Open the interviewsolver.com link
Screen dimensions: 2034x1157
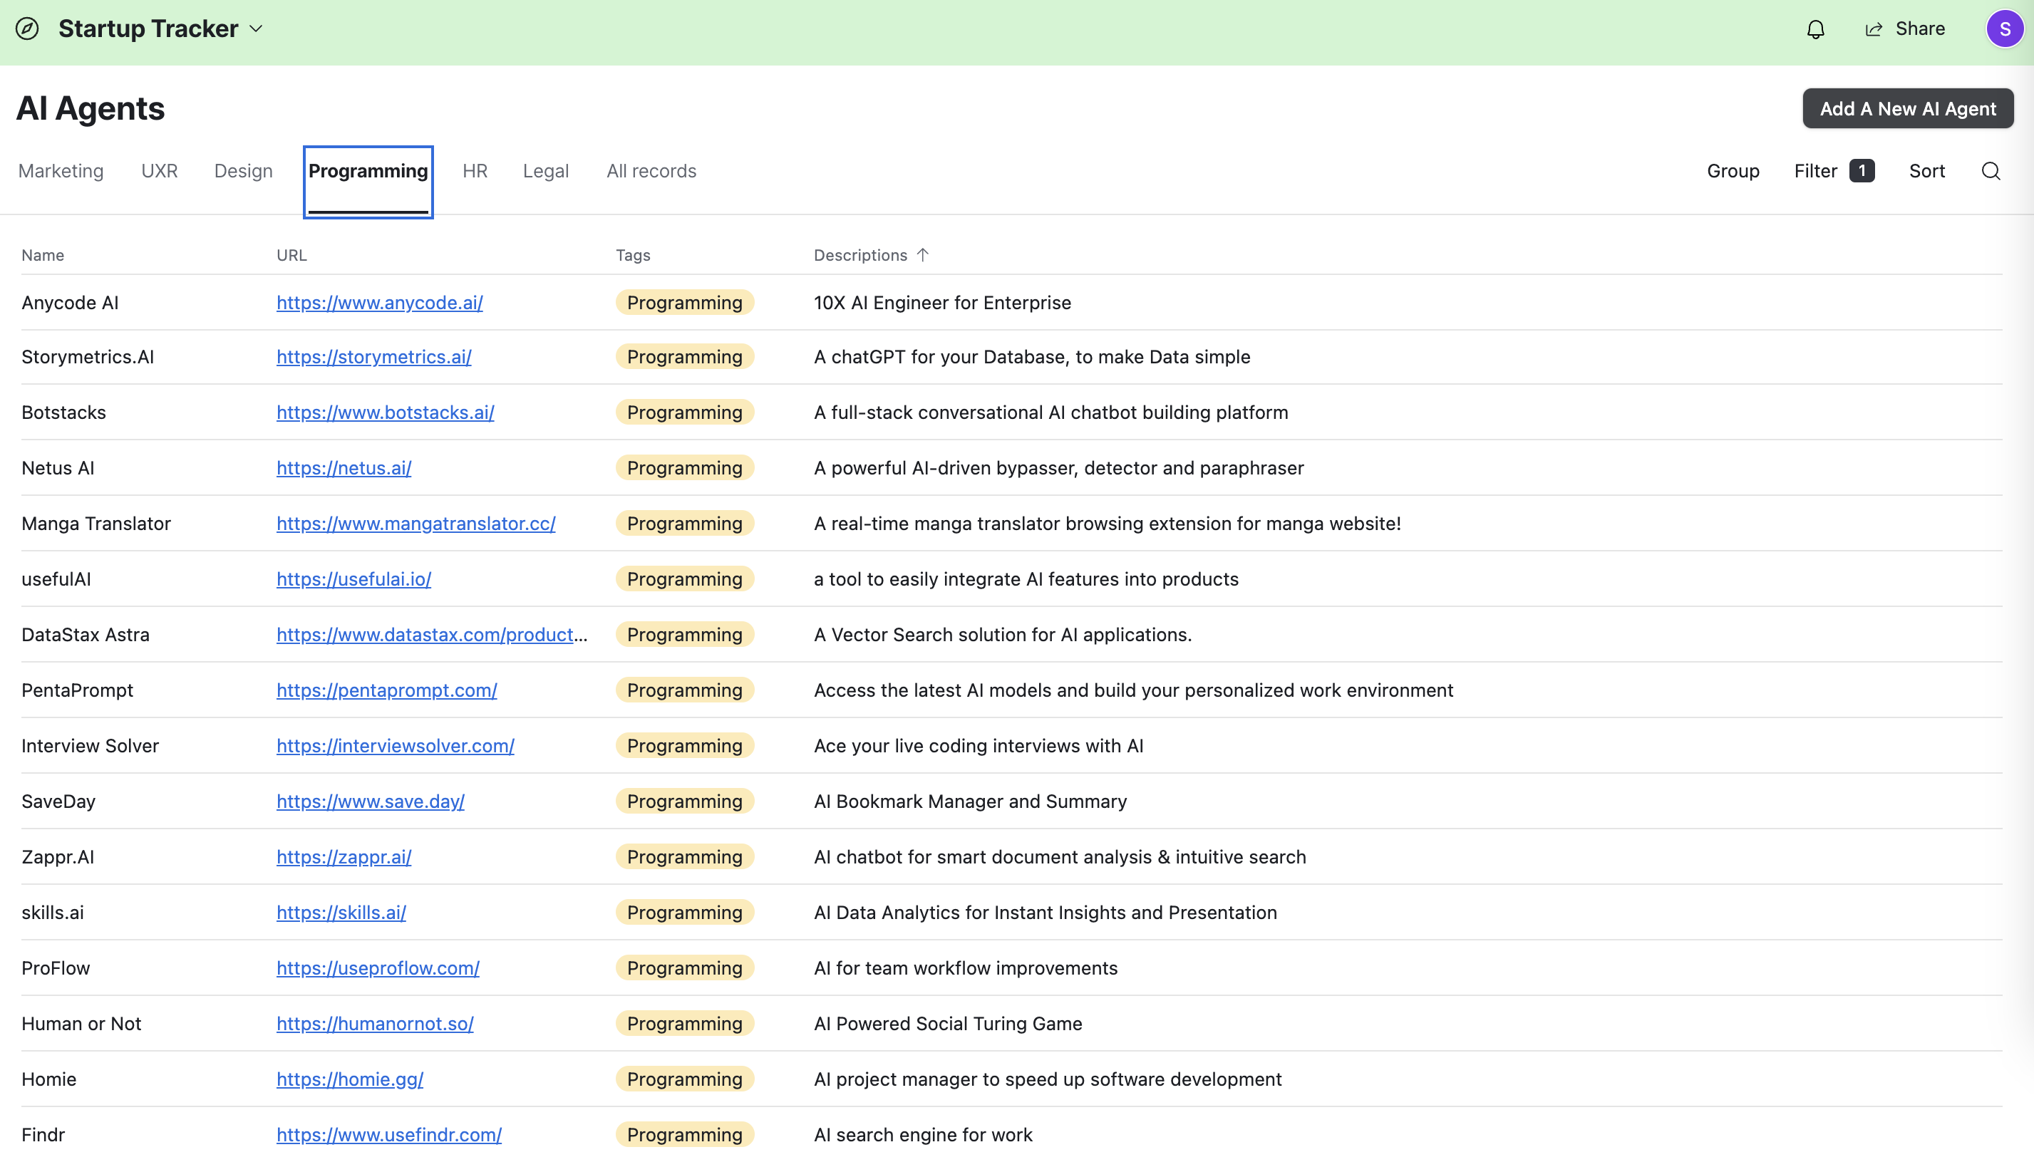[x=395, y=746]
